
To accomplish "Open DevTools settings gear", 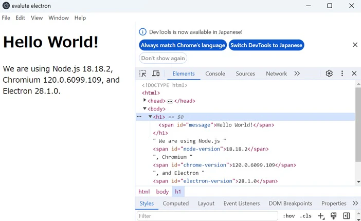I will 329,73.
